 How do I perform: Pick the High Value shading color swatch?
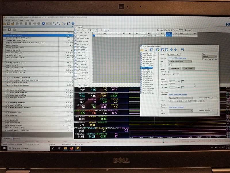click(x=183, y=81)
